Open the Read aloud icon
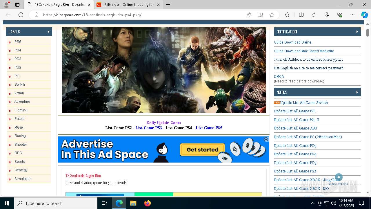371x209 pixels. tap(249, 15)
